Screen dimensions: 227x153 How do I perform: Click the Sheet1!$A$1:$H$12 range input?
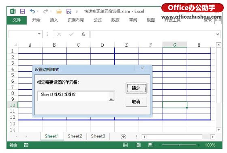(x=73, y=96)
